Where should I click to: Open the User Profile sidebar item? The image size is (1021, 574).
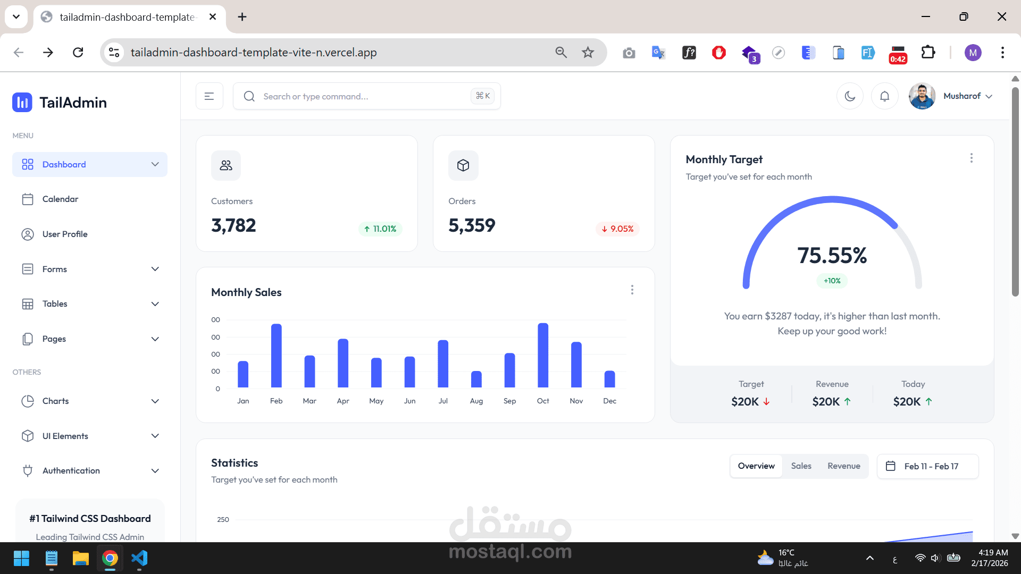(x=65, y=234)
